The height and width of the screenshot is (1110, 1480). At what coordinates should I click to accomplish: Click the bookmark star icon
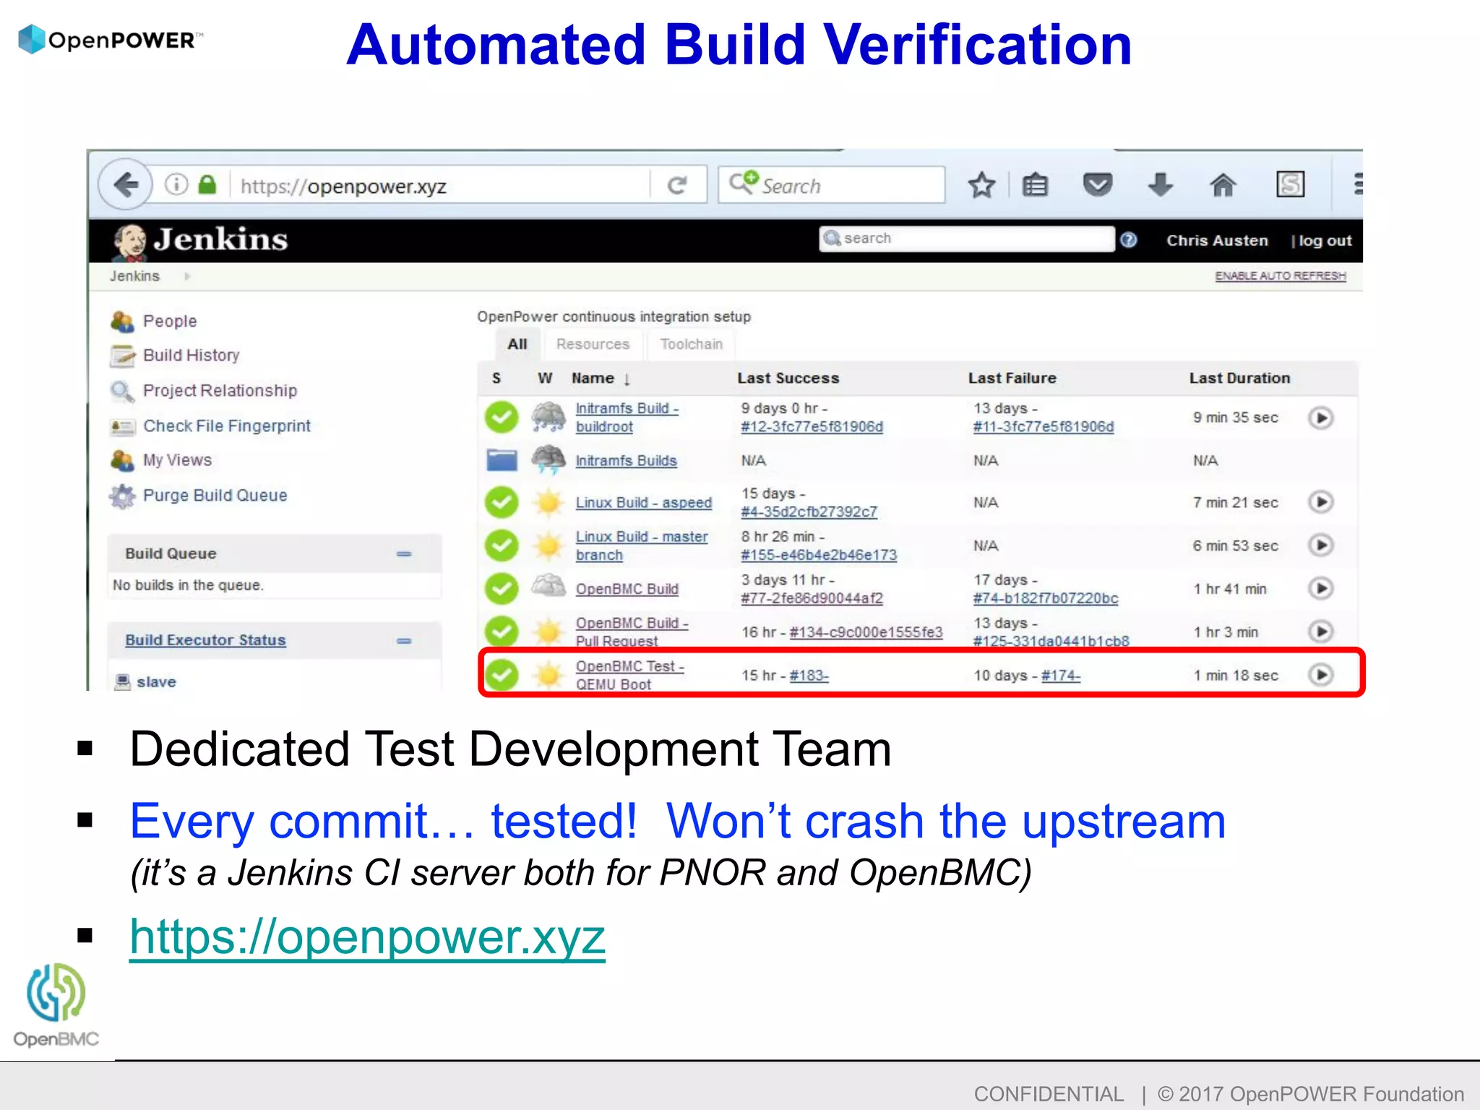point(981,185)
